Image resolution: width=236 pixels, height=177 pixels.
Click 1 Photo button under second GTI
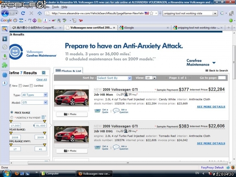72,151
